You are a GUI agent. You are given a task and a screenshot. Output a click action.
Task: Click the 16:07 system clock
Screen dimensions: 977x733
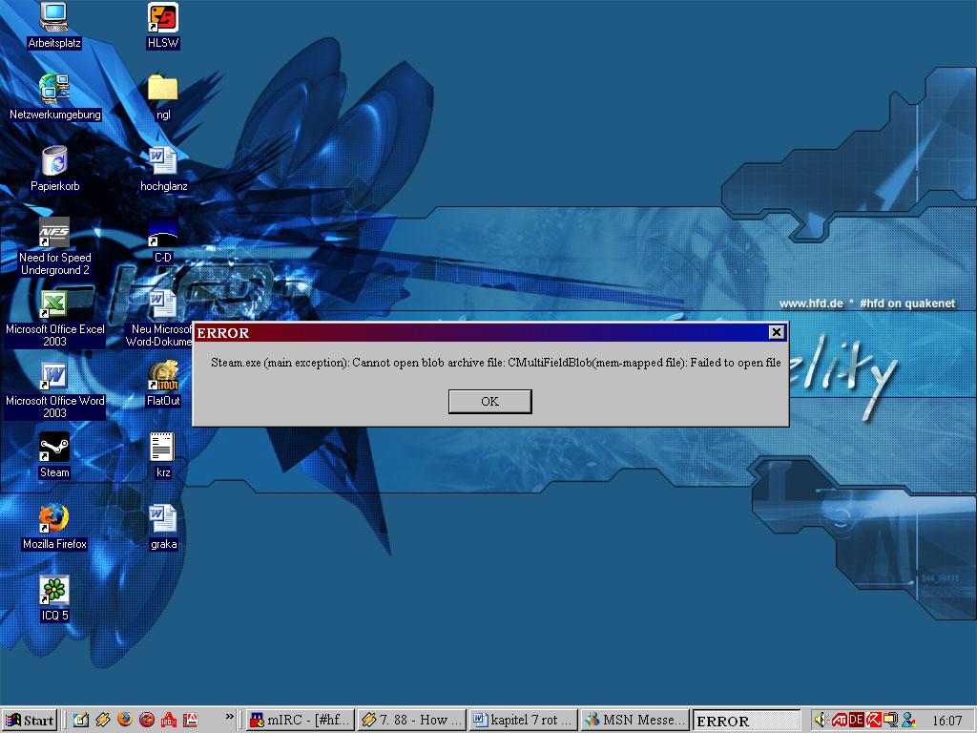click(x=947, y=721)
